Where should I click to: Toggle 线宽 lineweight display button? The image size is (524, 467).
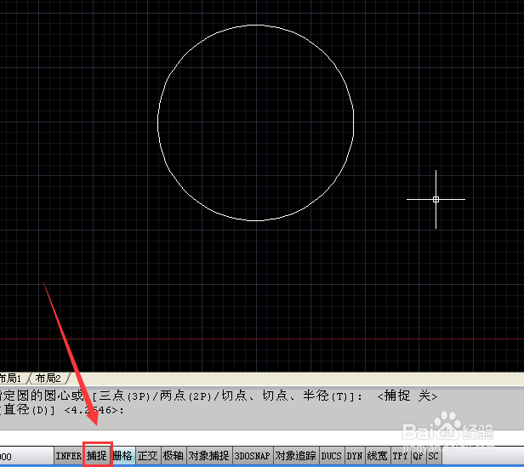pyautogui.click(x=378, y=456)
